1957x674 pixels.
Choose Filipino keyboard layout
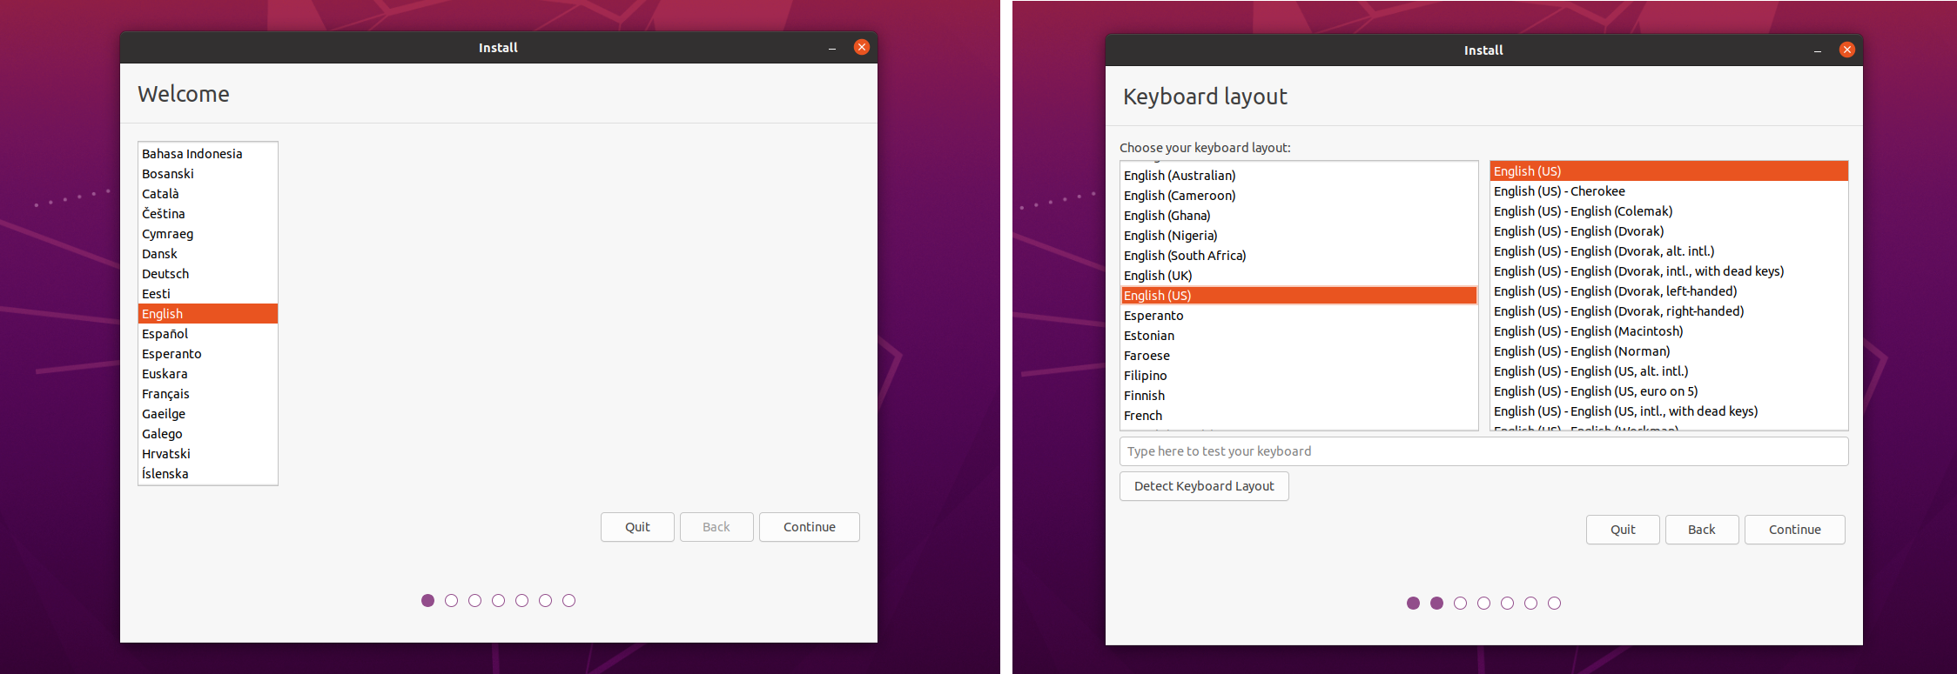click(1299, 376)
